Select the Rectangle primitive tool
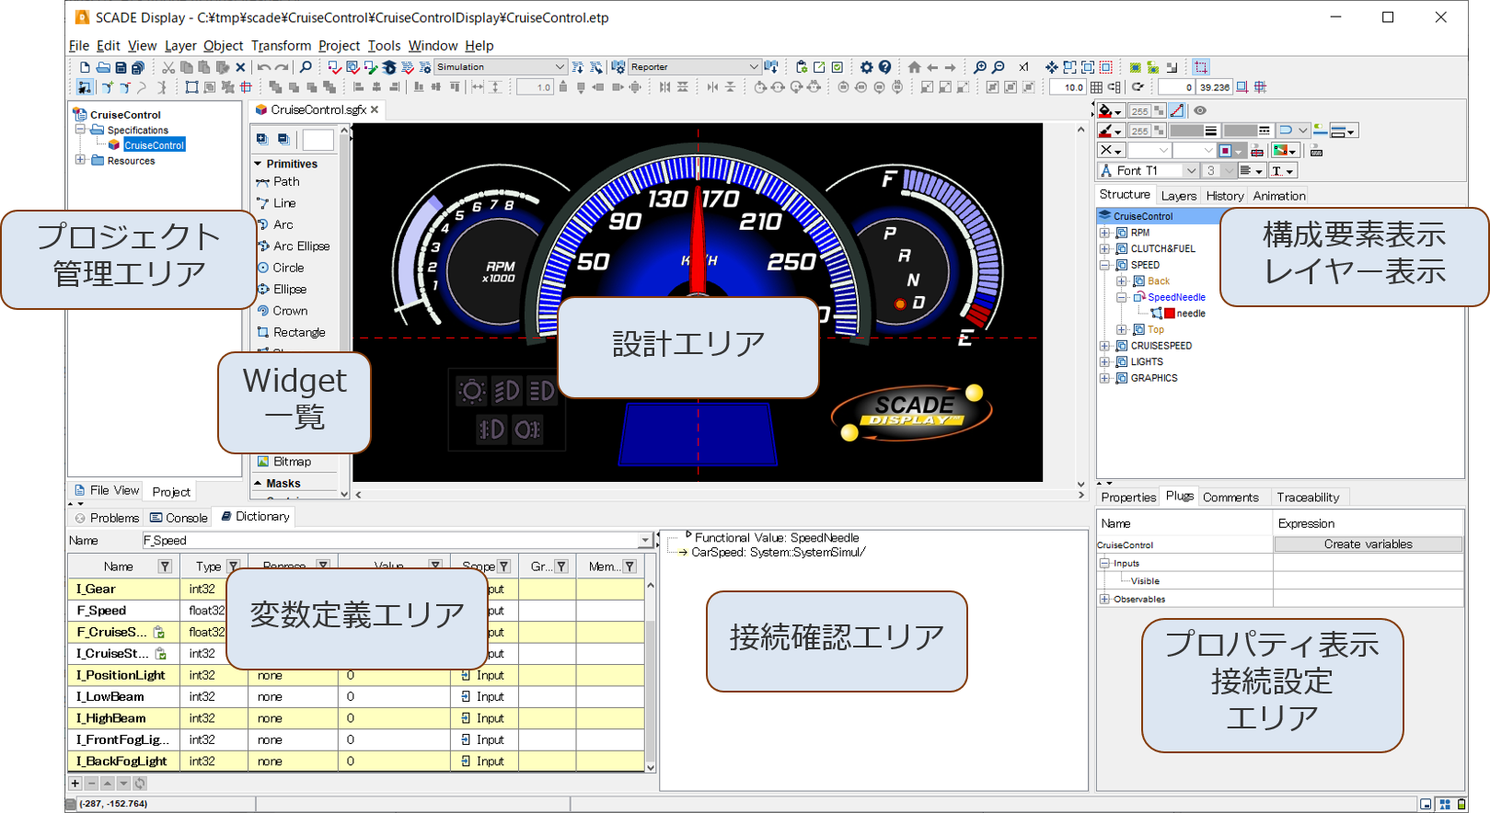 (x=298, y=332)
